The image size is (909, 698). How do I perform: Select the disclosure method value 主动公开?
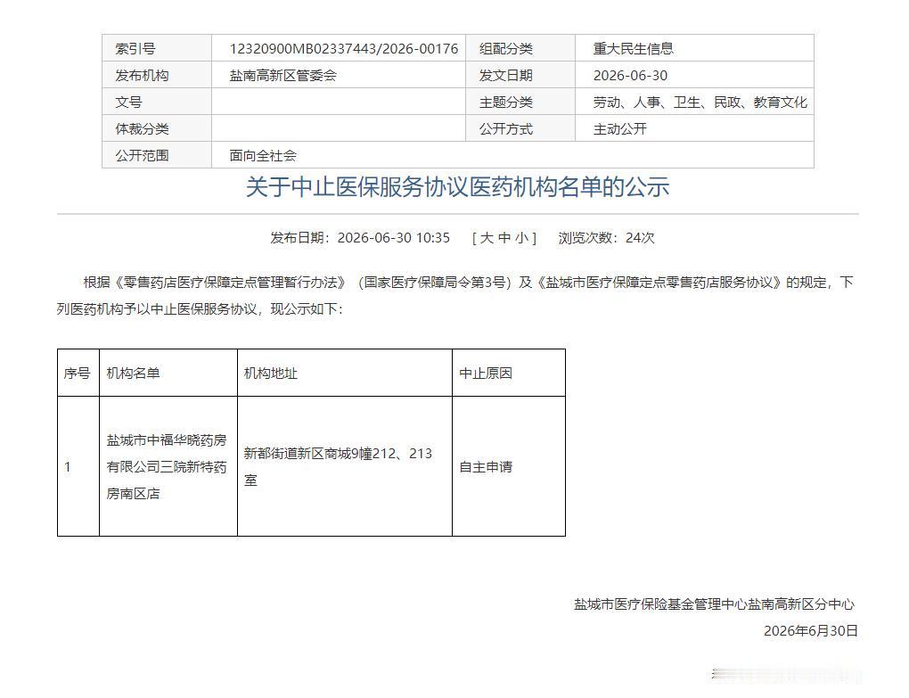pyautogui.click(x=619, y=128)
